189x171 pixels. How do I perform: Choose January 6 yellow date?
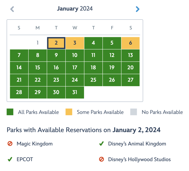130,43
